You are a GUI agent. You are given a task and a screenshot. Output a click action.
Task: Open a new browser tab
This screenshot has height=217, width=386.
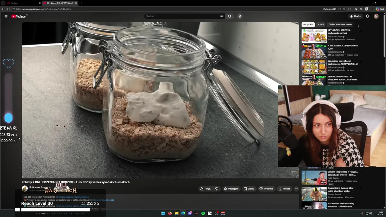[x=81, y=3]
